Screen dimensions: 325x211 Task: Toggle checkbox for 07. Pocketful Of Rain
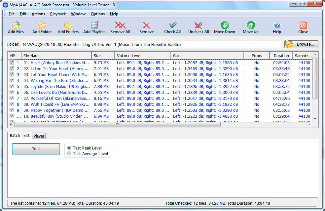click(x=12, y=98)
